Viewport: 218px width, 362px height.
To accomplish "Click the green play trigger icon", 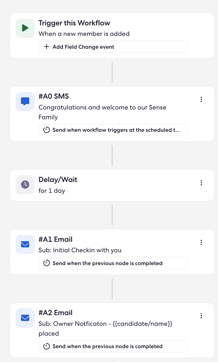I will tap(25, 28).
